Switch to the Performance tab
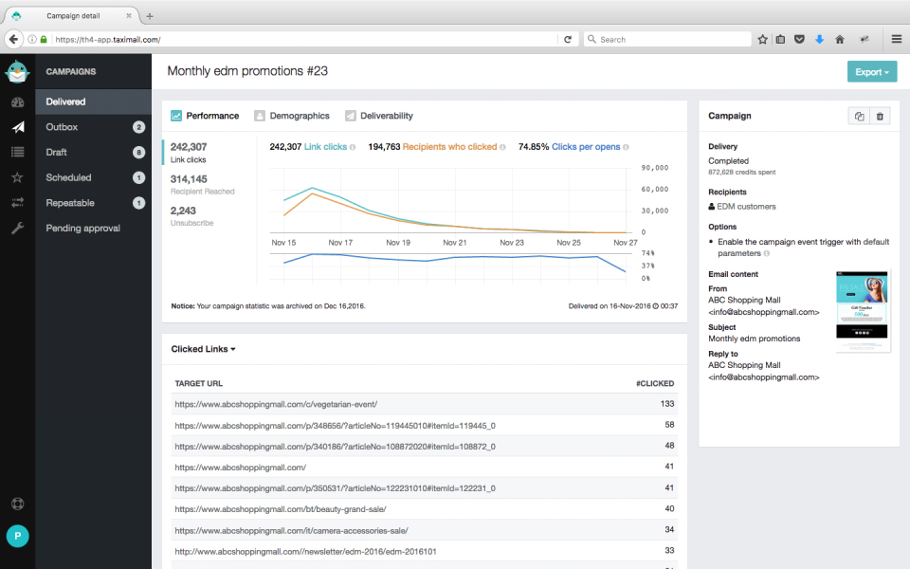This screenshot has width=910, height=569. point(205,116)
